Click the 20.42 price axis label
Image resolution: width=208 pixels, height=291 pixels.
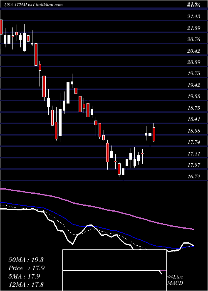pos(194,51)
